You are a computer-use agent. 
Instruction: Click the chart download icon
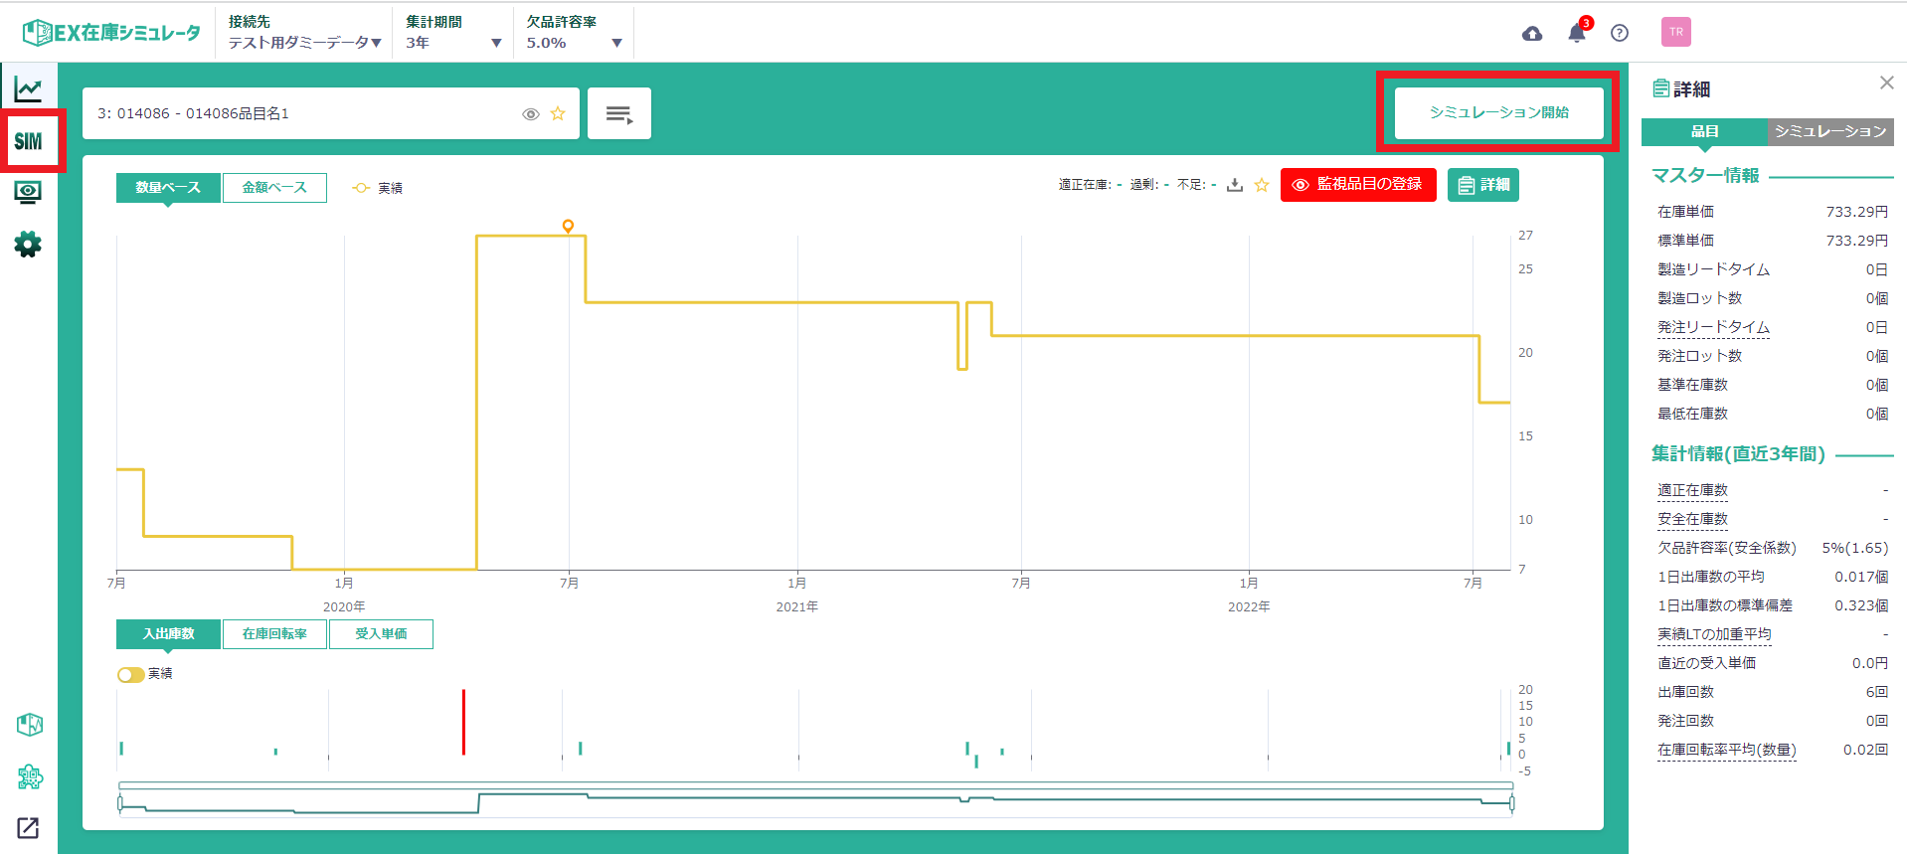tap(1235, 185)
